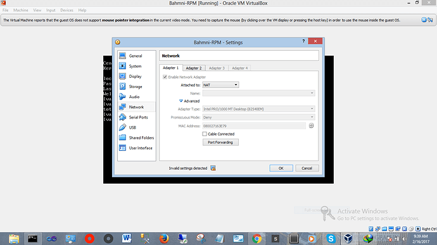The width and height of the screenshot is (437, 245).
Task: Click the volume speaker tray icon
Action: tap(404, 239)
